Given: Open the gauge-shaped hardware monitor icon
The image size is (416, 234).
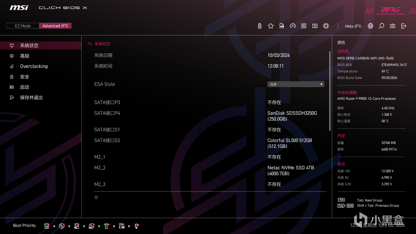Looking at the screenshot, I should pos(293,26).
